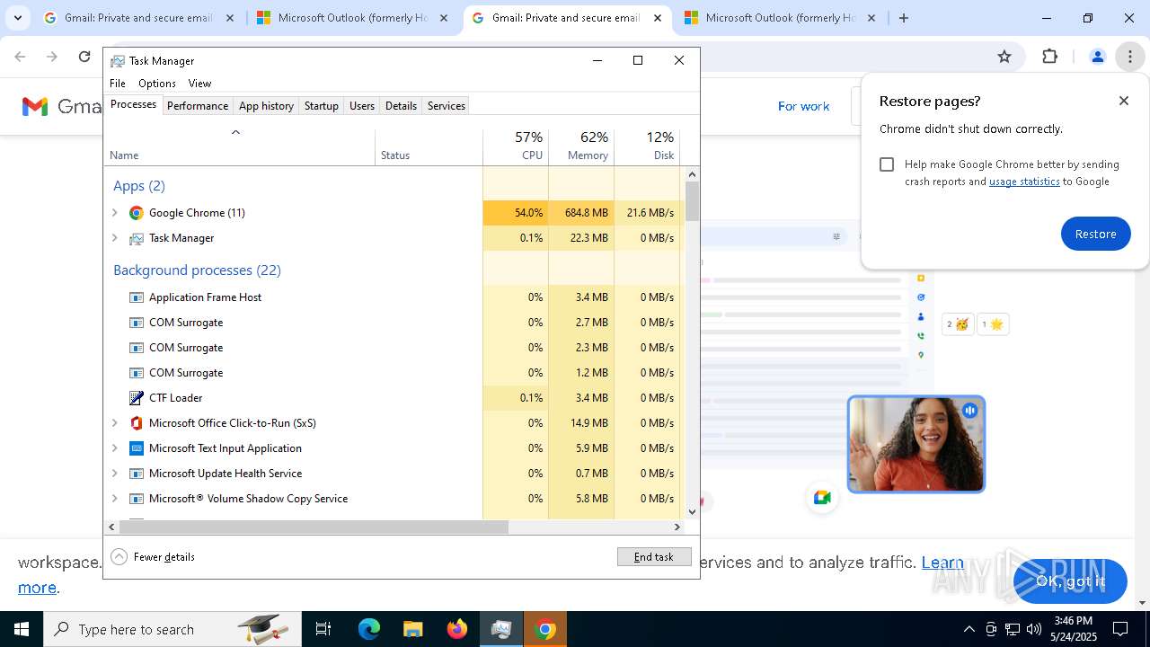
Task: Click the Microsoft Text Input Application icon
Action: pyautogui.click(x=137, y=448)
